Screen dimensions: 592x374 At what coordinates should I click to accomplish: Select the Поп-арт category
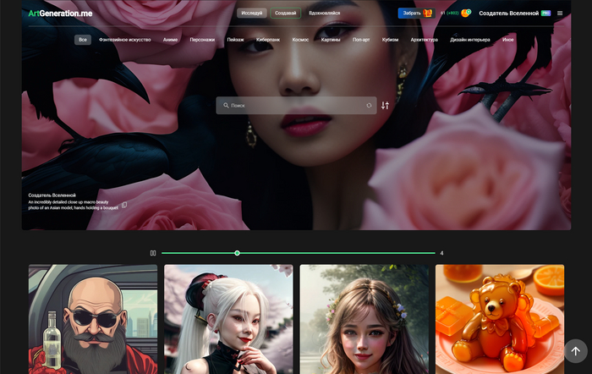tap(361, 40)
